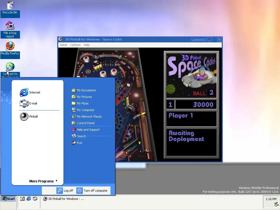Click the taskbar clock showing 1:16 PM

pos(271,199)
